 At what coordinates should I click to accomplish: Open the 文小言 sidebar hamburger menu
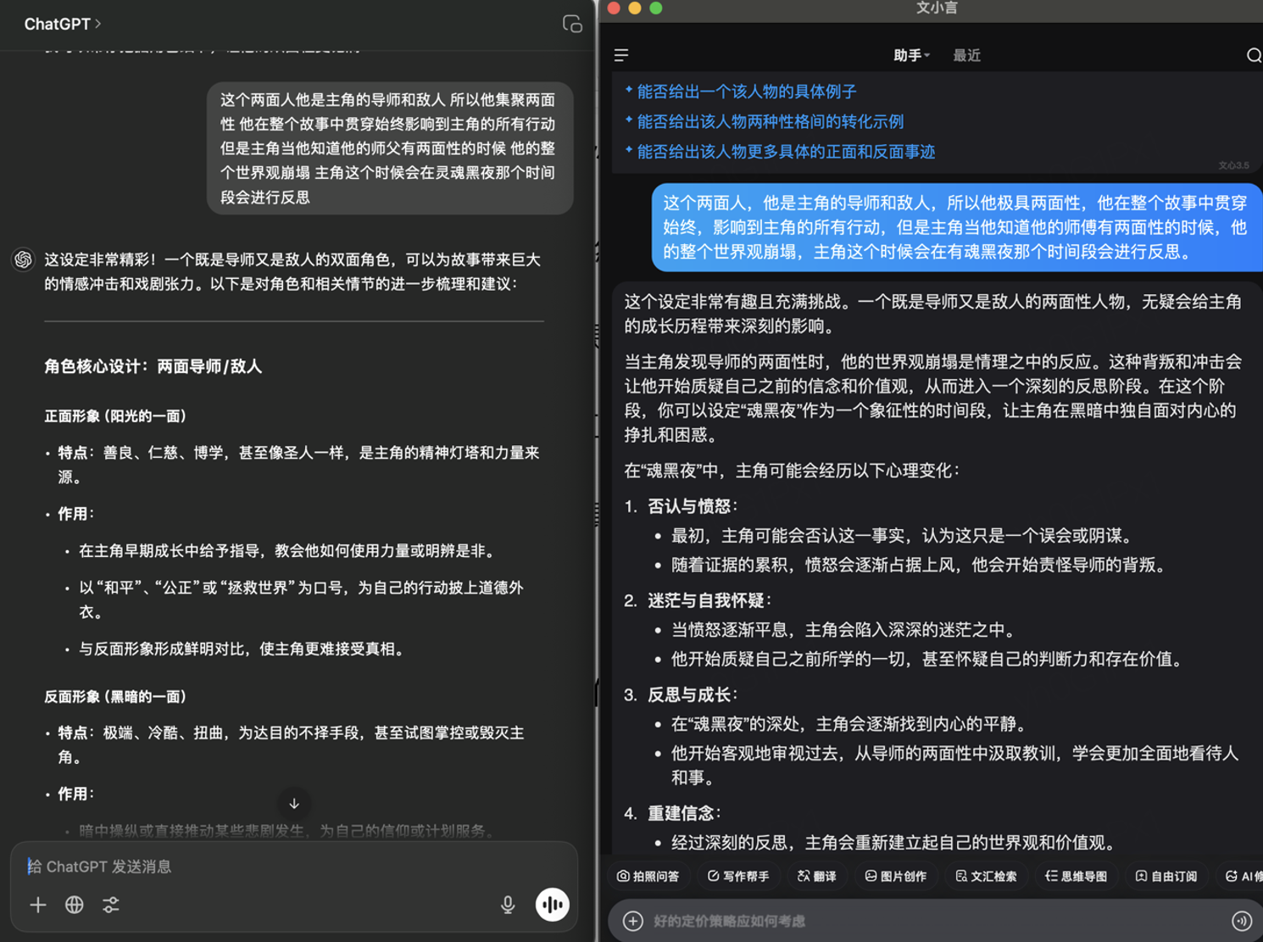tap(621, 55)
